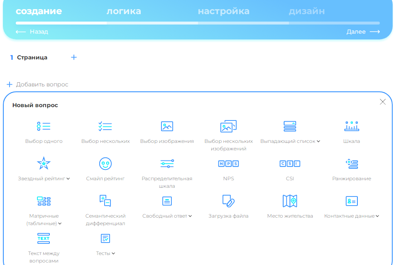Choose the CSI question icon

290,164
